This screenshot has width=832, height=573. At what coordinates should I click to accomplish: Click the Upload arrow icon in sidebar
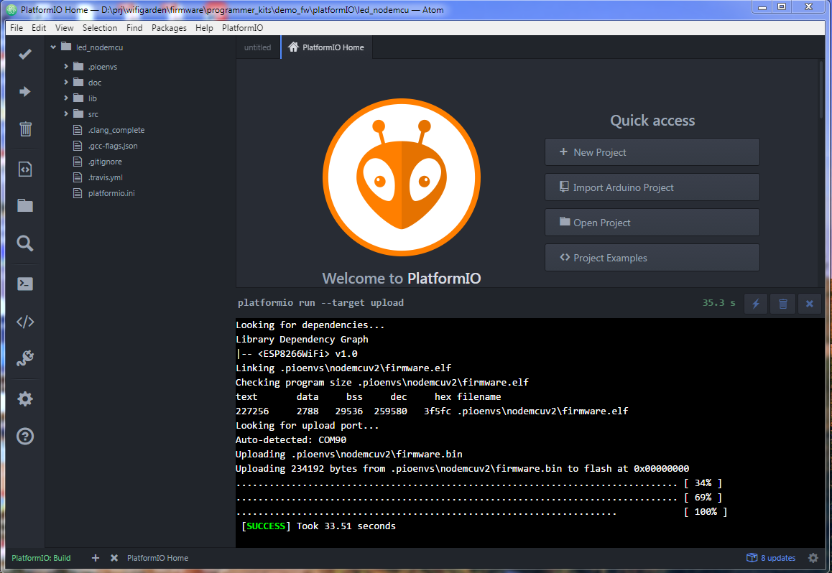point(25,92)
